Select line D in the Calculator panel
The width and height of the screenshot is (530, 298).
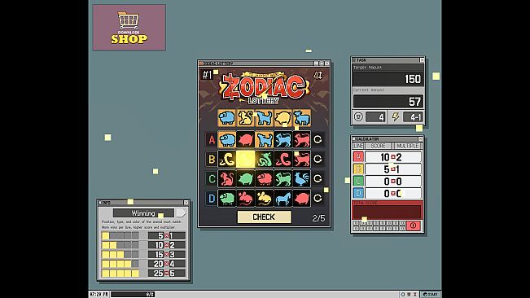pyautogui.click(x=358, y=193)
